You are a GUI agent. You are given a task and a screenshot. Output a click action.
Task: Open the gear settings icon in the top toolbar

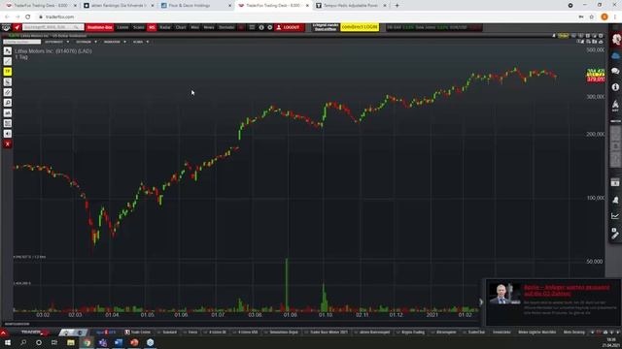(x=270, y=27)
